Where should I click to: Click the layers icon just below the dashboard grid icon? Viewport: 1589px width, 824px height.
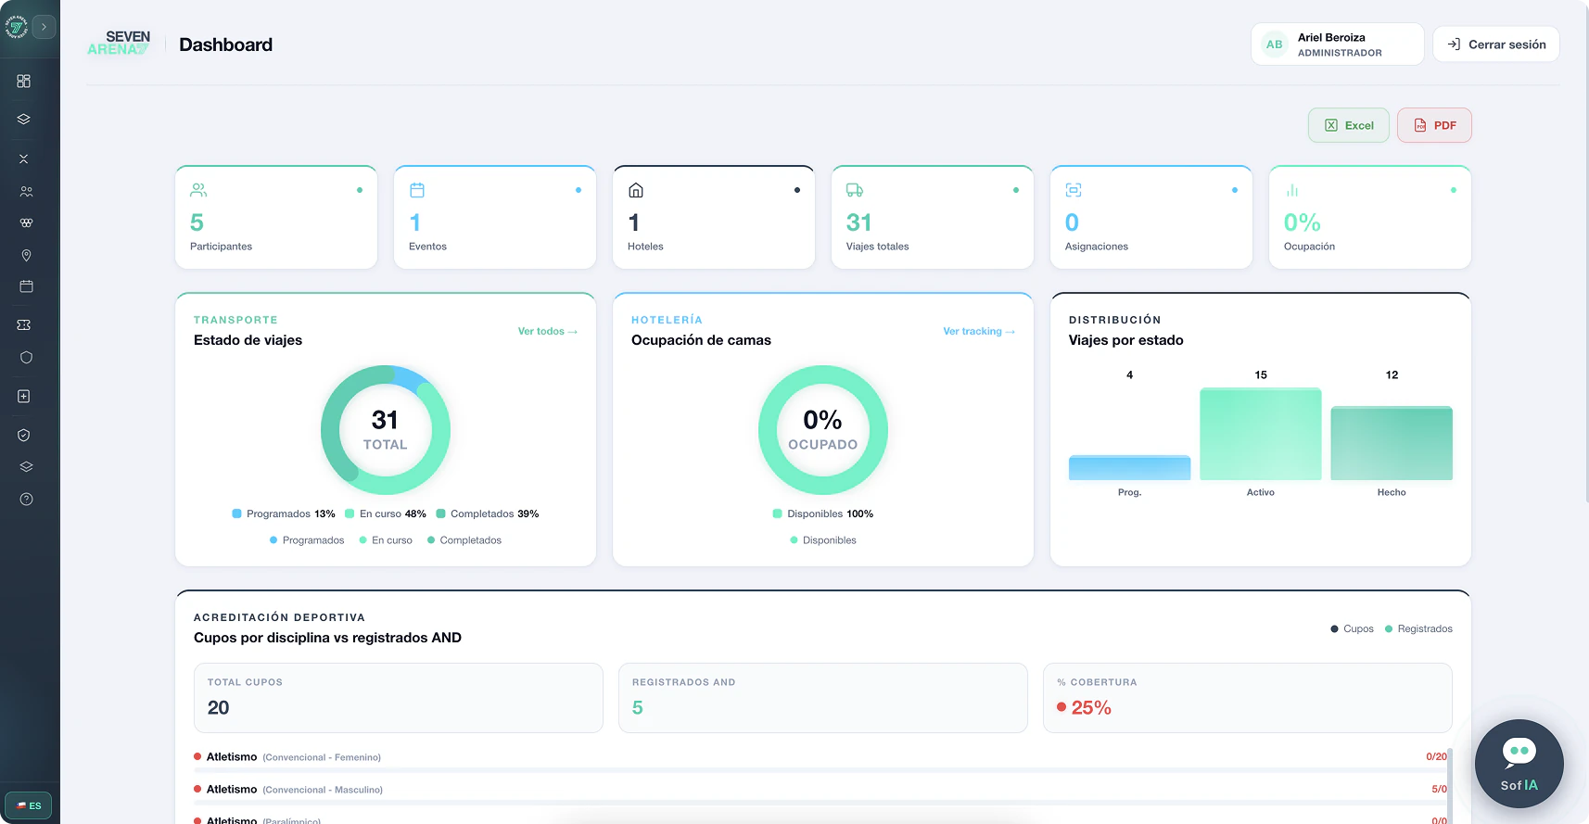point(24,120)
